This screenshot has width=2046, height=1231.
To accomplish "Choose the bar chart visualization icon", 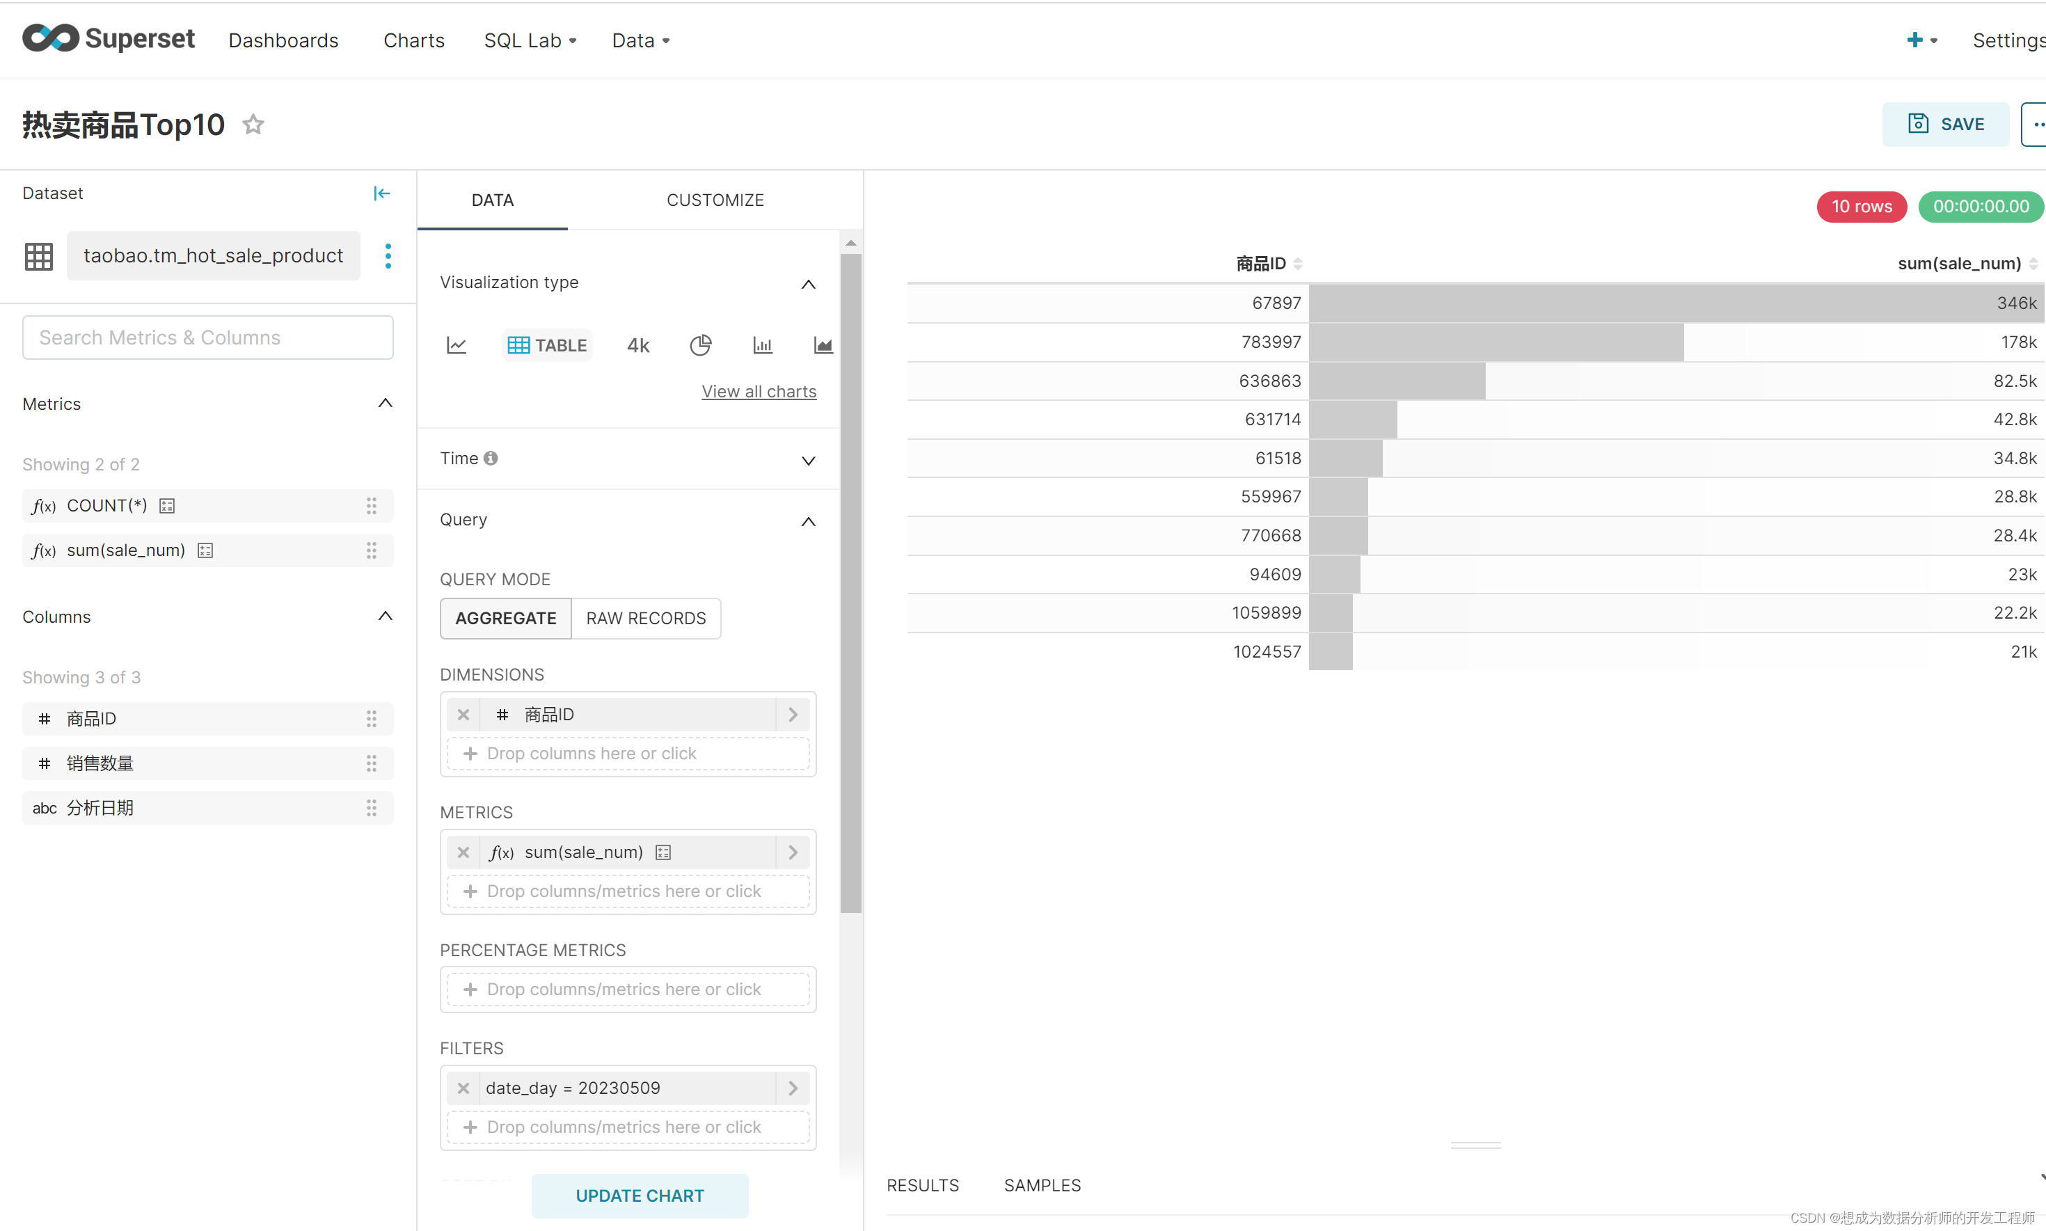I will coord(762,345).
